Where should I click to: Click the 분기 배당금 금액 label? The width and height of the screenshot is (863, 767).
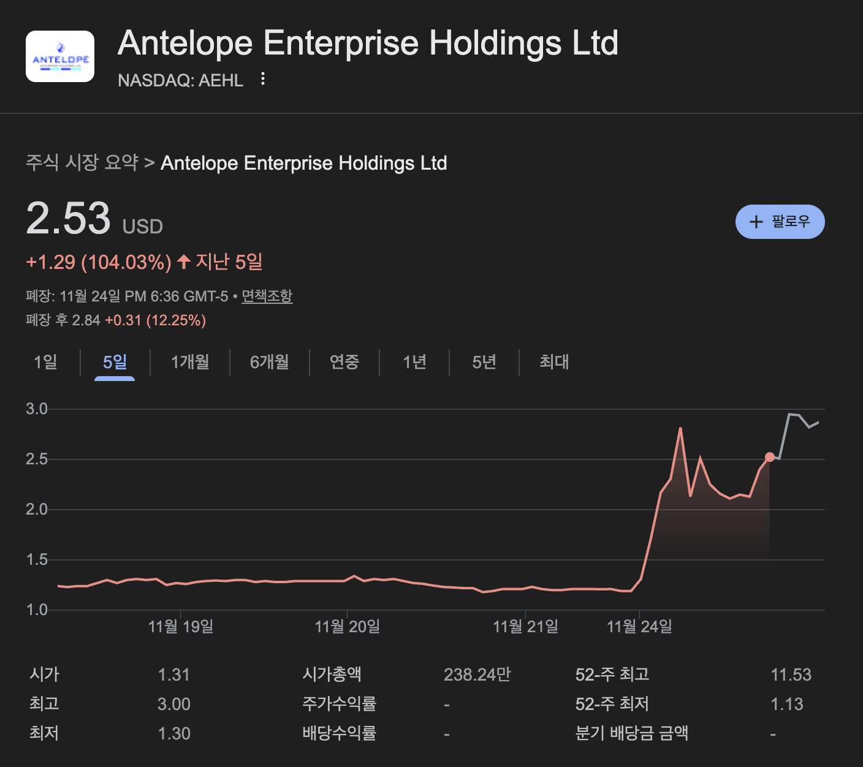click(x=632, y=733)
